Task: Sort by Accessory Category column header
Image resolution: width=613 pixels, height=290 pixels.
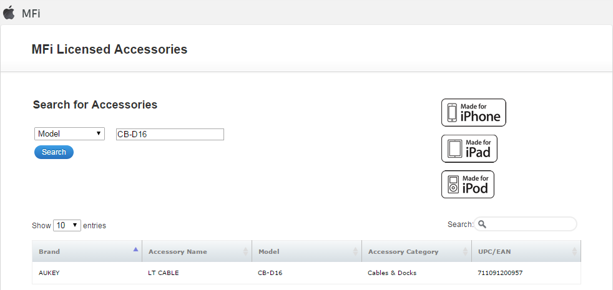Action: [x=403, y=251]
